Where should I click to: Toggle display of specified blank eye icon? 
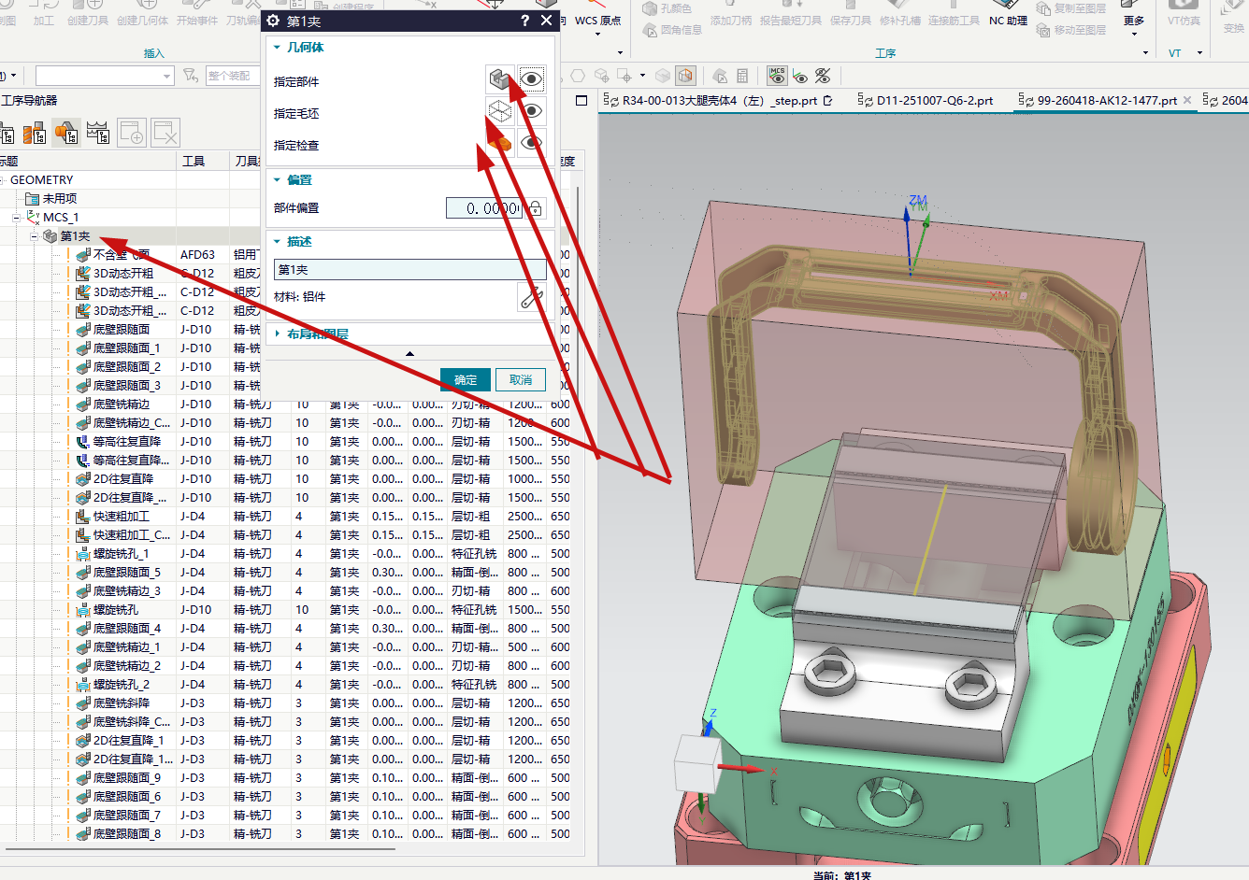[532, 112]
